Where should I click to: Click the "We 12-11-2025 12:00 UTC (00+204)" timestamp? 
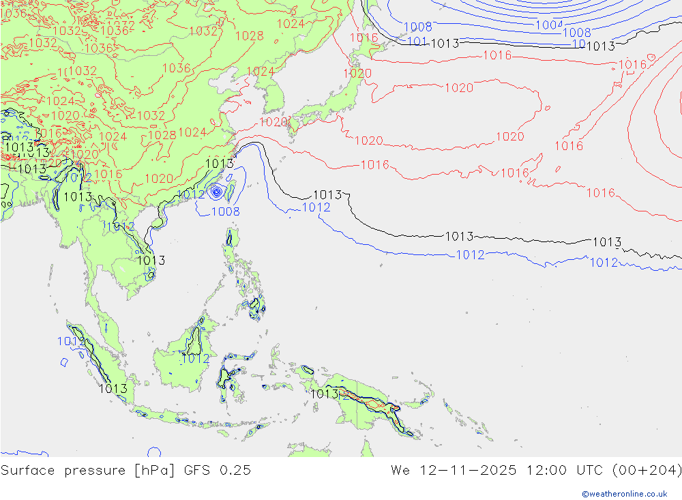click(x=536, y=471)
